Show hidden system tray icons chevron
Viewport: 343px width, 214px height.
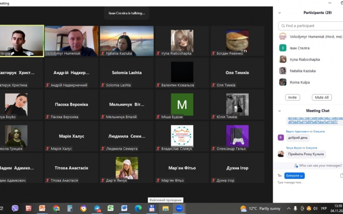(x=289, y=208)
